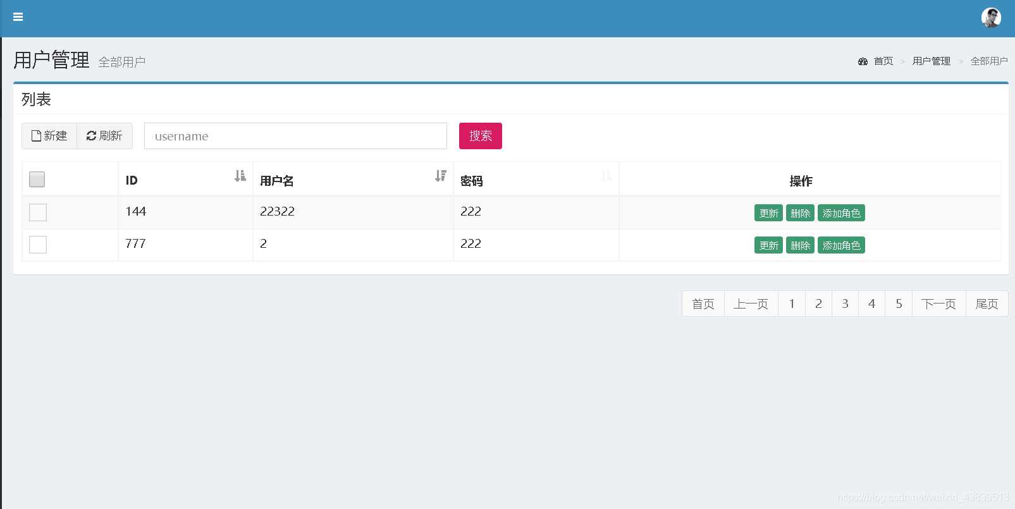Click the red 搜索 search button
1015x509 pixels.
click(x=481, y=136)
